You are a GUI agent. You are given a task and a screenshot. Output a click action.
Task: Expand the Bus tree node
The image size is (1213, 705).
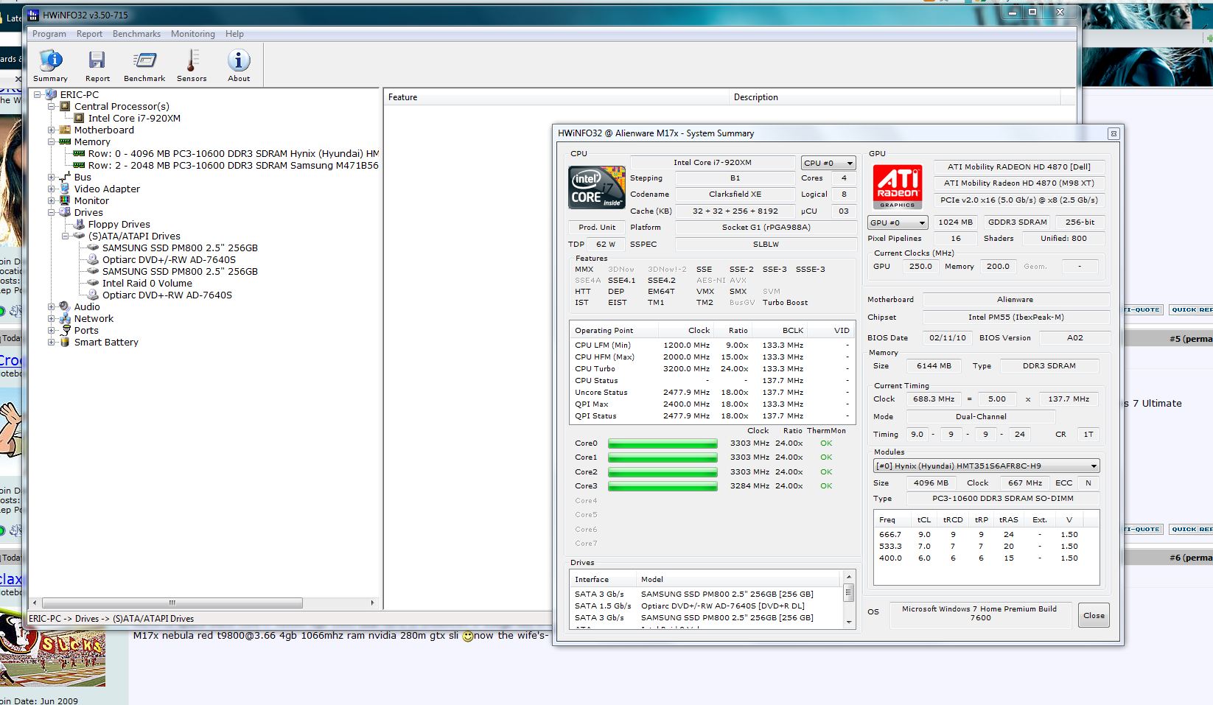click(x=52, y=177)
